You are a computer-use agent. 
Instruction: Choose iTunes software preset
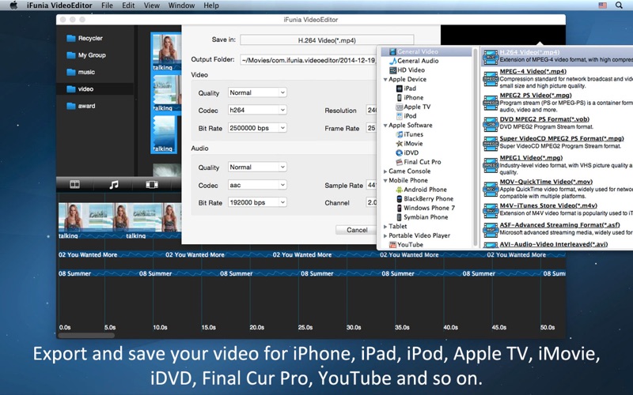[409, 134]
